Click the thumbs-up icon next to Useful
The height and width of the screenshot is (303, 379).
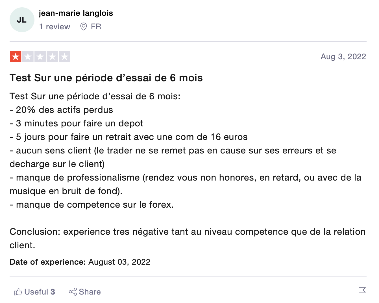click(18, 292)
